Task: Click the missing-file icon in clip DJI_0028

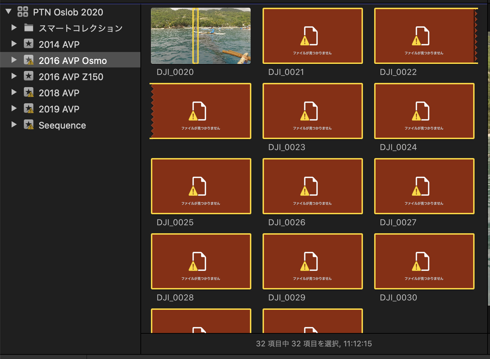Action: coord(198,261)
